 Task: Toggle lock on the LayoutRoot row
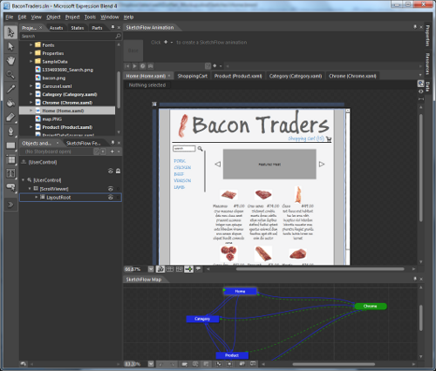coord(118,198)
